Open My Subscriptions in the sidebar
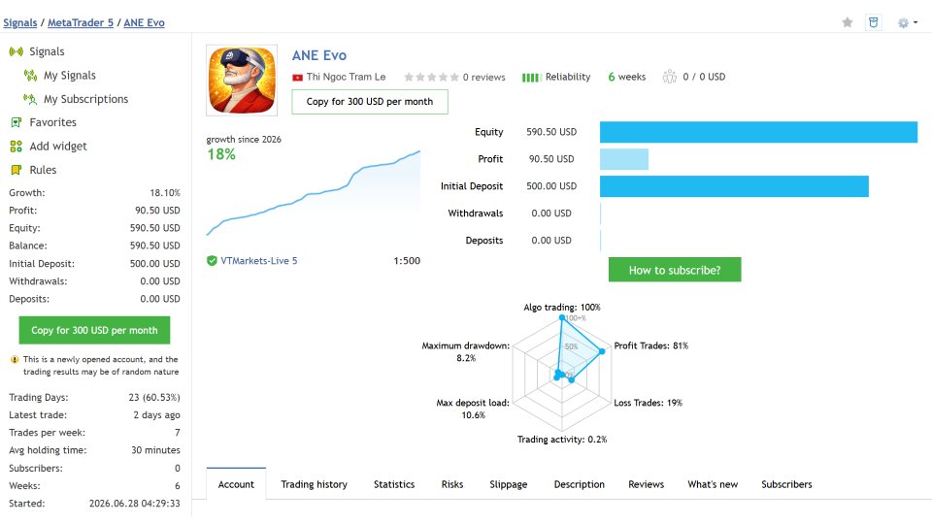 [85, 99]
